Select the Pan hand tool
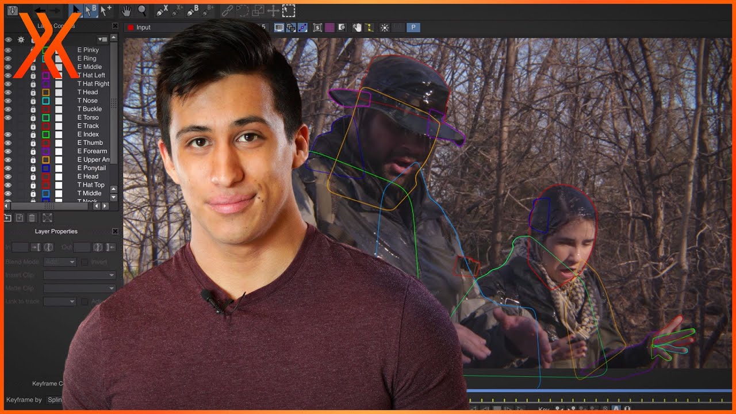 click(x=126, y=10)
